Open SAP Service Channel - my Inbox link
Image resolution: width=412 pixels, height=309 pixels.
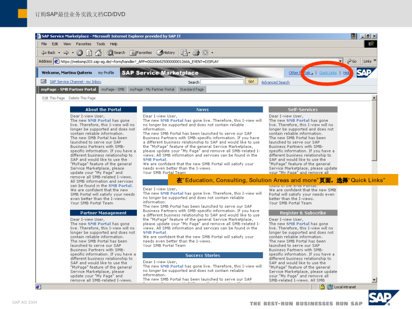click(x=76, y=82)
